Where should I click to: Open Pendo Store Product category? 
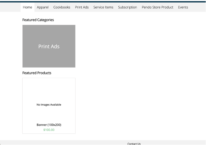click(157, 7)
